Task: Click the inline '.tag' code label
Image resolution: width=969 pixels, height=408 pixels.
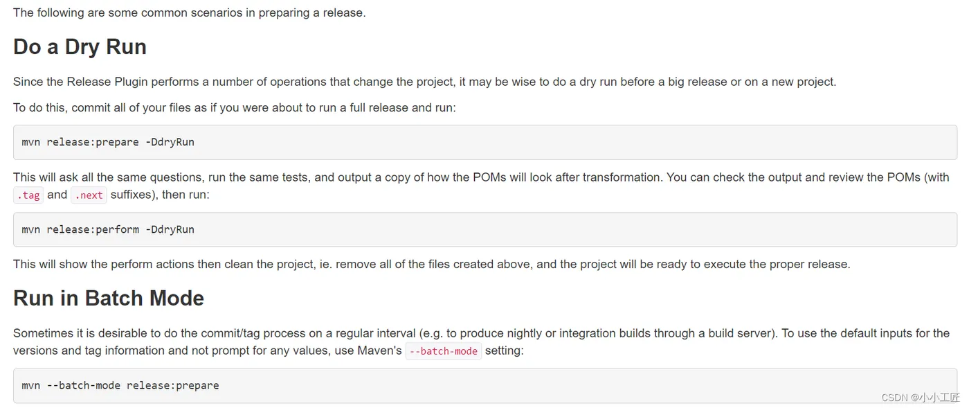Action: pyautogui.click(x=28, y=195)
